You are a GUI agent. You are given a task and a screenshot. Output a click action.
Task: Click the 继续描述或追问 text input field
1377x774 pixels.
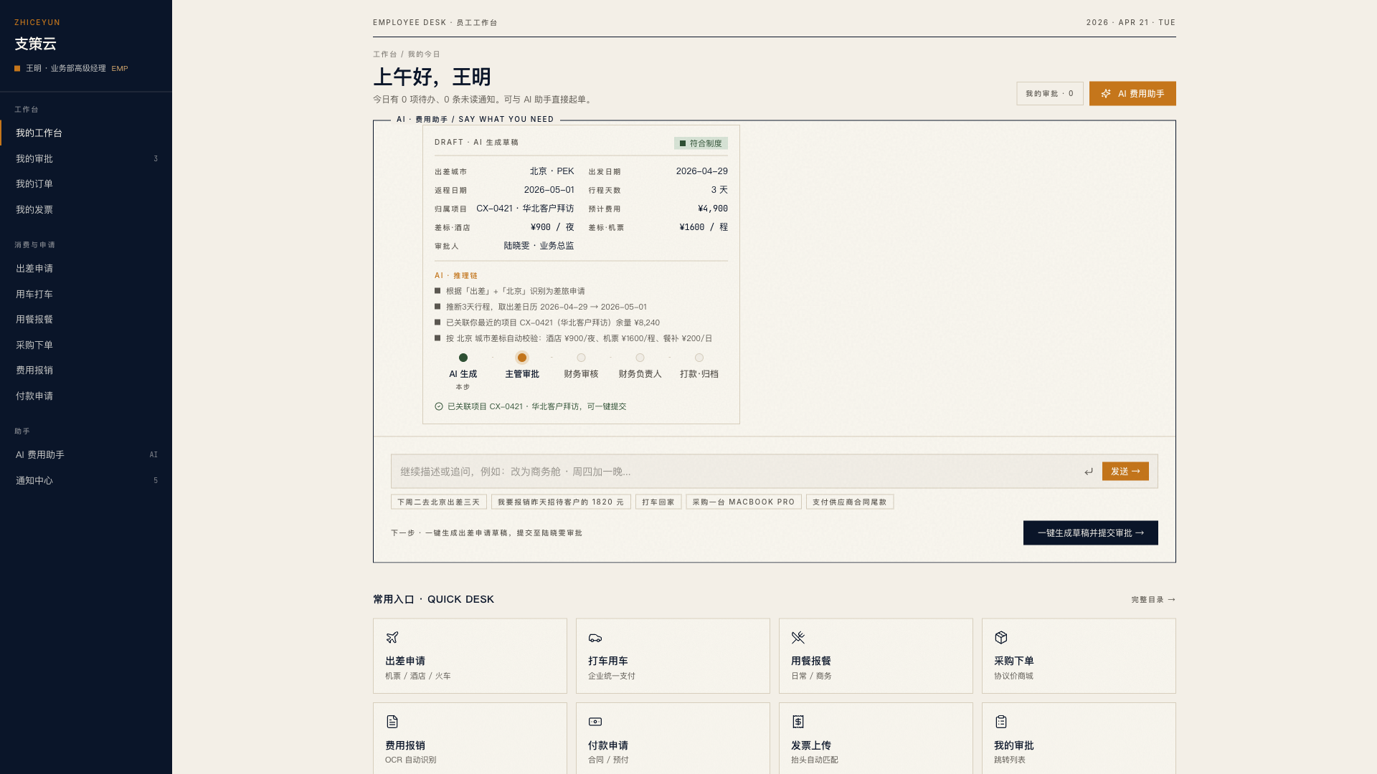tap(732, 472)
